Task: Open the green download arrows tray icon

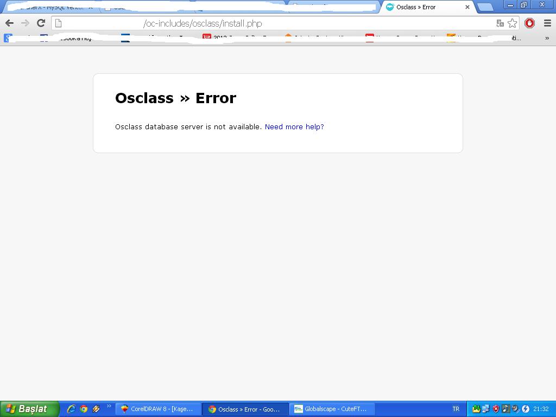Action: 476,409
